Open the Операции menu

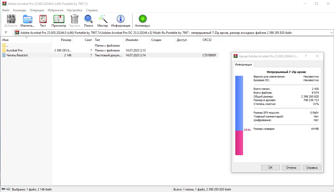point(37,10)
